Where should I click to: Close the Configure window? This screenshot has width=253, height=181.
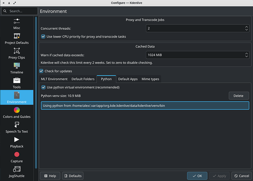(4, 3)
